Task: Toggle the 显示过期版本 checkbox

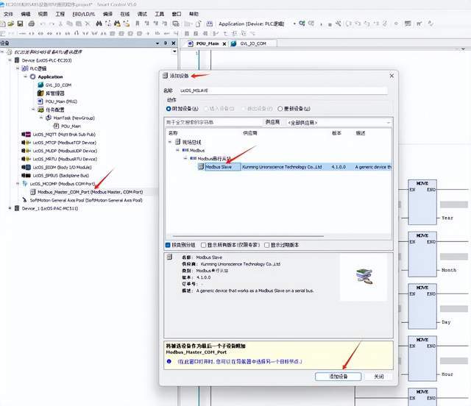Action: [267, 245]
